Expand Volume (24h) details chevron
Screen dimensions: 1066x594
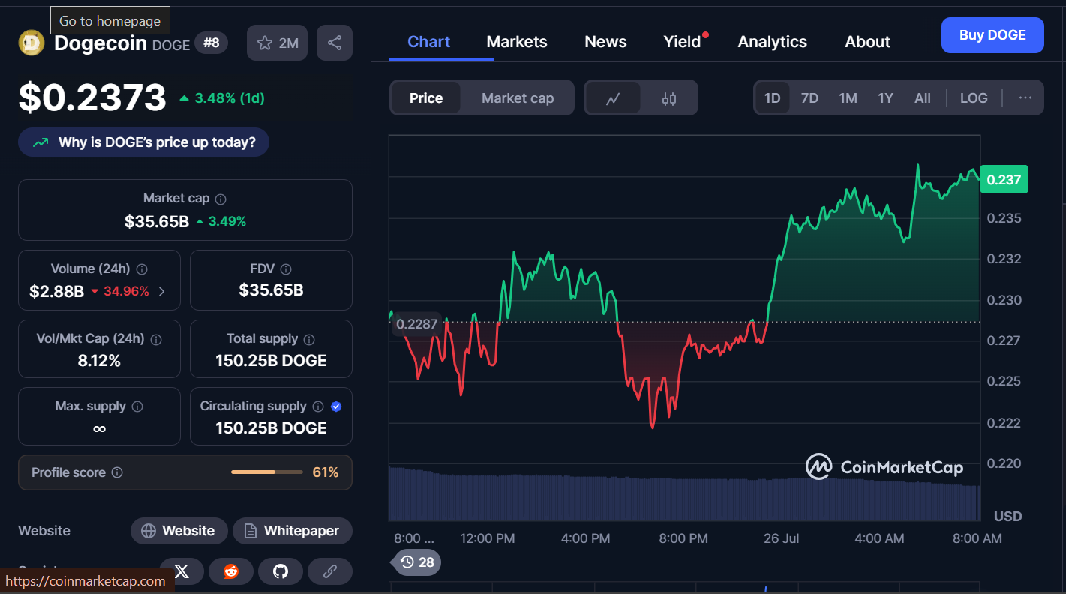(162, 291)
